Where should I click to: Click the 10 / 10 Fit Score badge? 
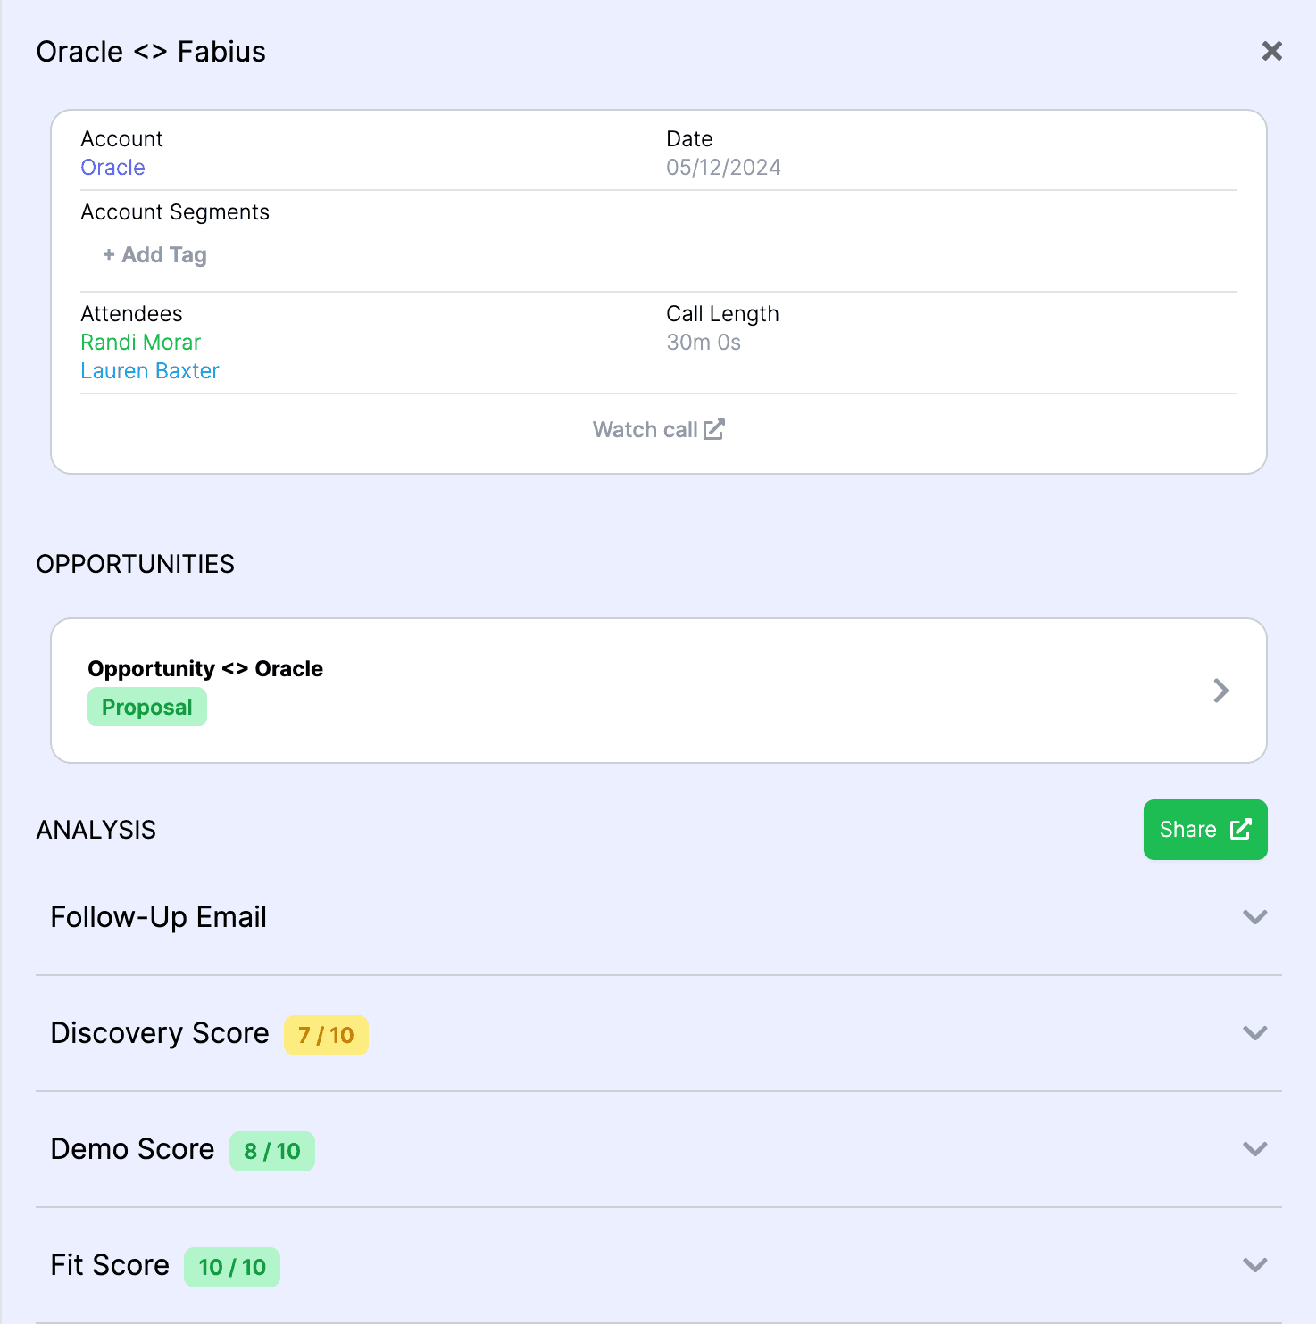point(232,1267)
